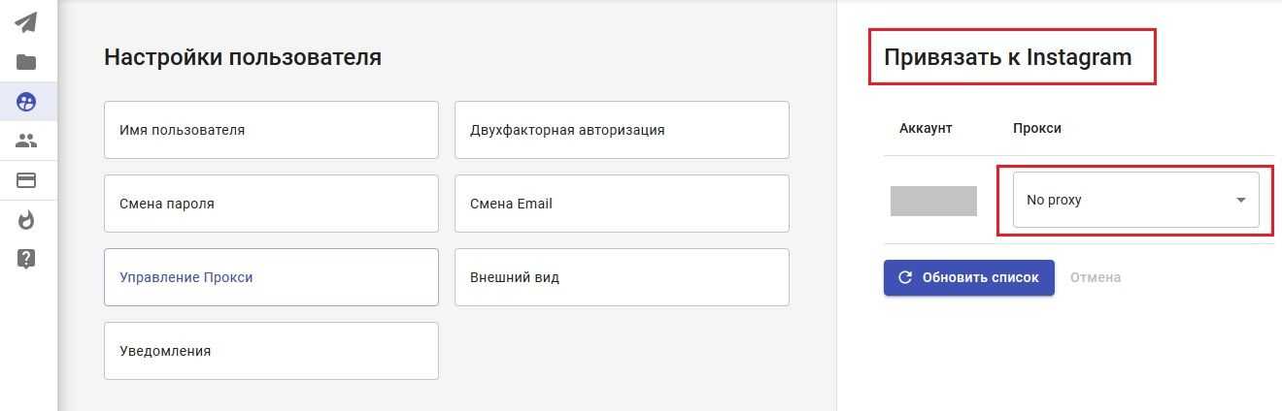Image resolution: width=1282 pixels, height=411 pixels.
Task: Click the gray account placeholder in table
Action: coord(933,201)
